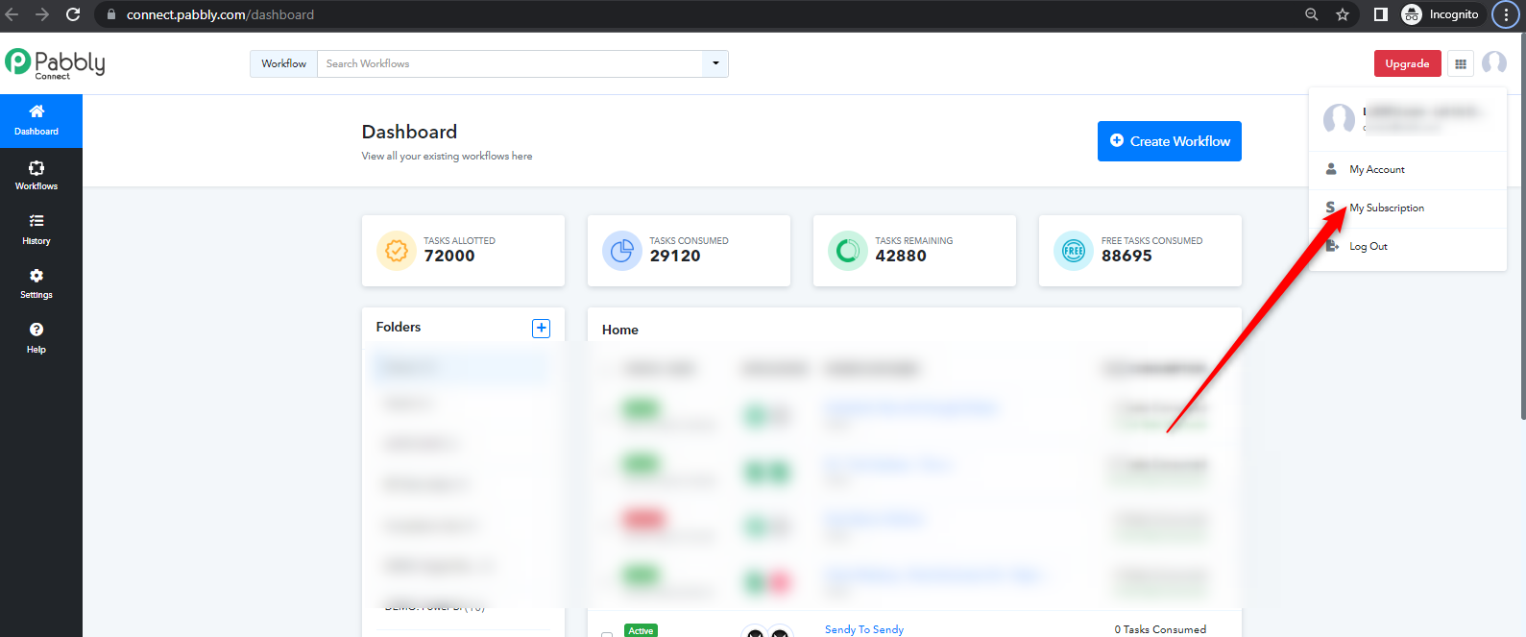Screen dimensions: 1526x637
Task: Click the Tasks Consumed pie icon
Action: (621, 251)
